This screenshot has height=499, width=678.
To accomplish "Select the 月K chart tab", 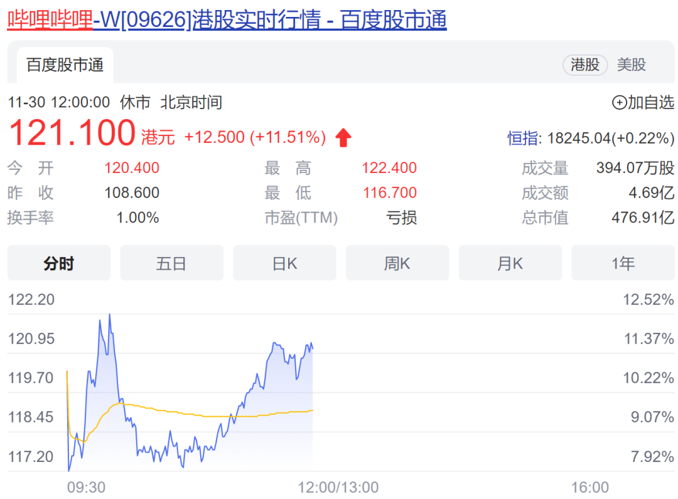I will point(510,263).
